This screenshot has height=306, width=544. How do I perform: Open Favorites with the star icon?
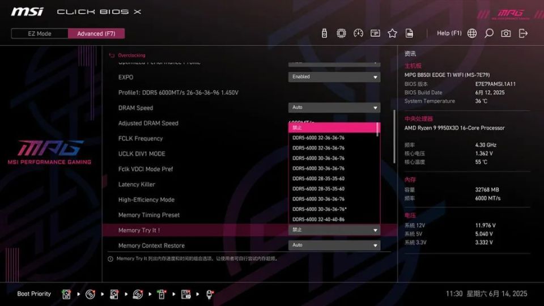coord(392,33)
